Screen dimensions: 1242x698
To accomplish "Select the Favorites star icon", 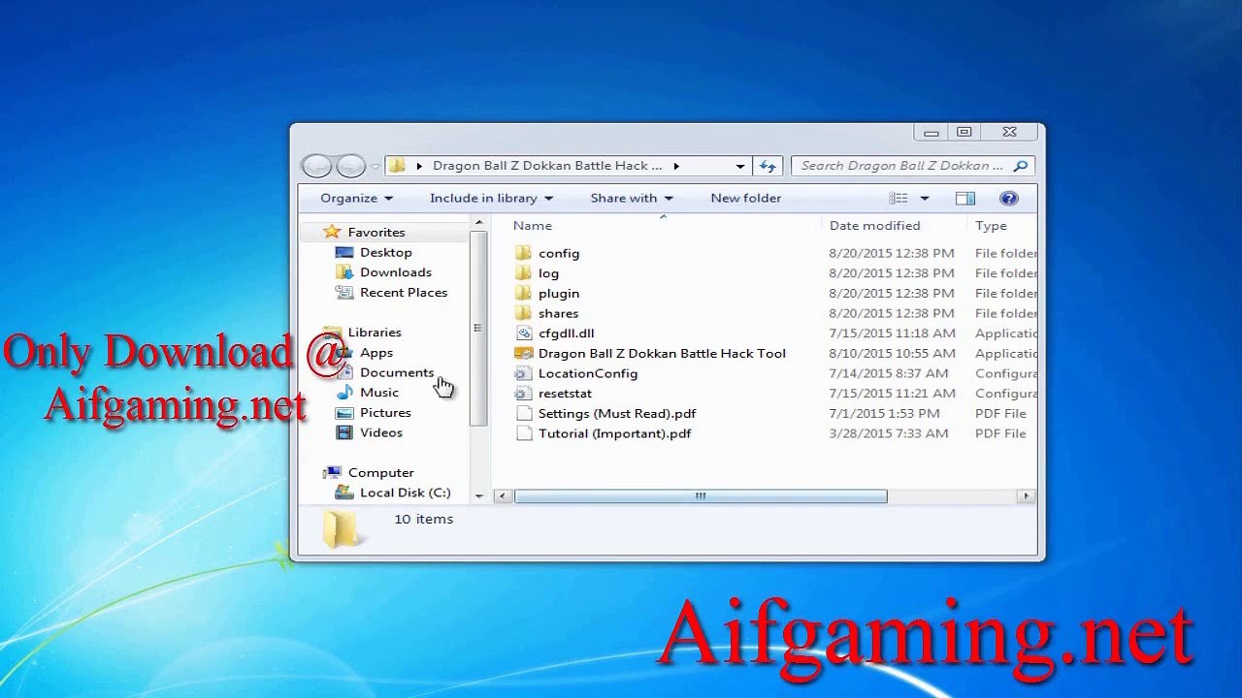I will 332,232.
